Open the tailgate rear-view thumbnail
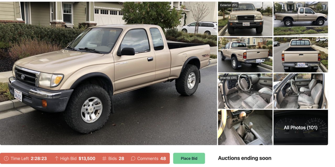This screenshot has height=167, width=335. [301, 55]
